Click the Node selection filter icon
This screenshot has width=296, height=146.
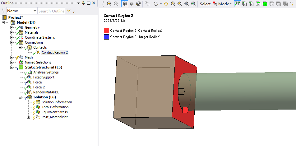(x=272, y=4)
